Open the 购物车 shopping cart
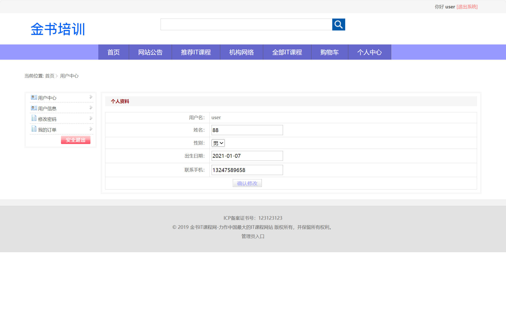The width and height of the screenshot is (506, 318). [x=329, y=52]
